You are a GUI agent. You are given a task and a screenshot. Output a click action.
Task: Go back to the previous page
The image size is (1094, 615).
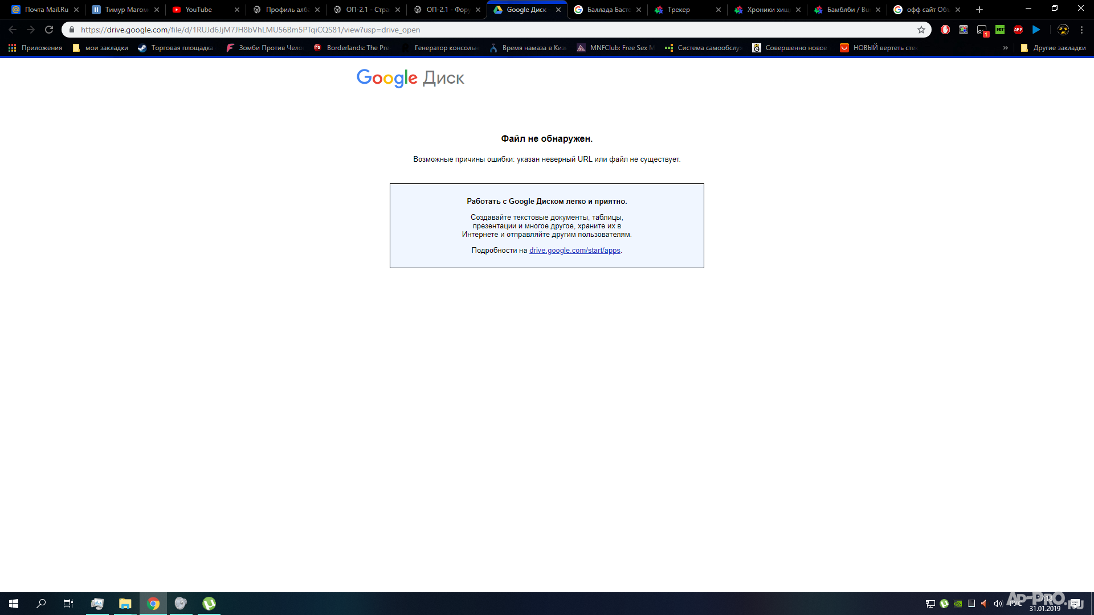[x=13, y=30]
